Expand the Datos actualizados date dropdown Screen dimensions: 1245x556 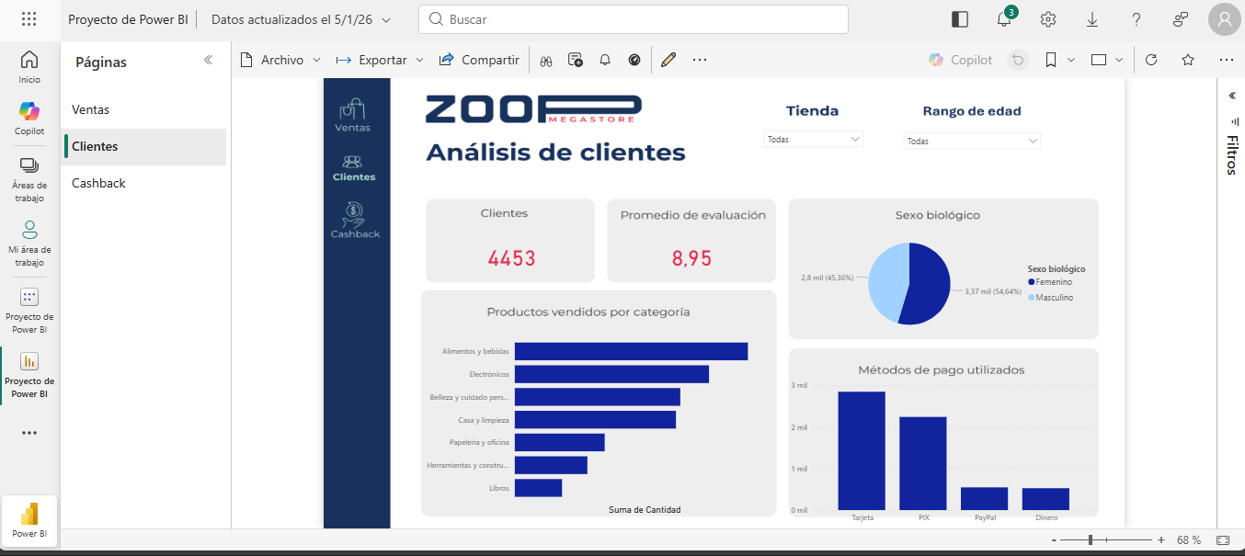click(x=383, y=18)
